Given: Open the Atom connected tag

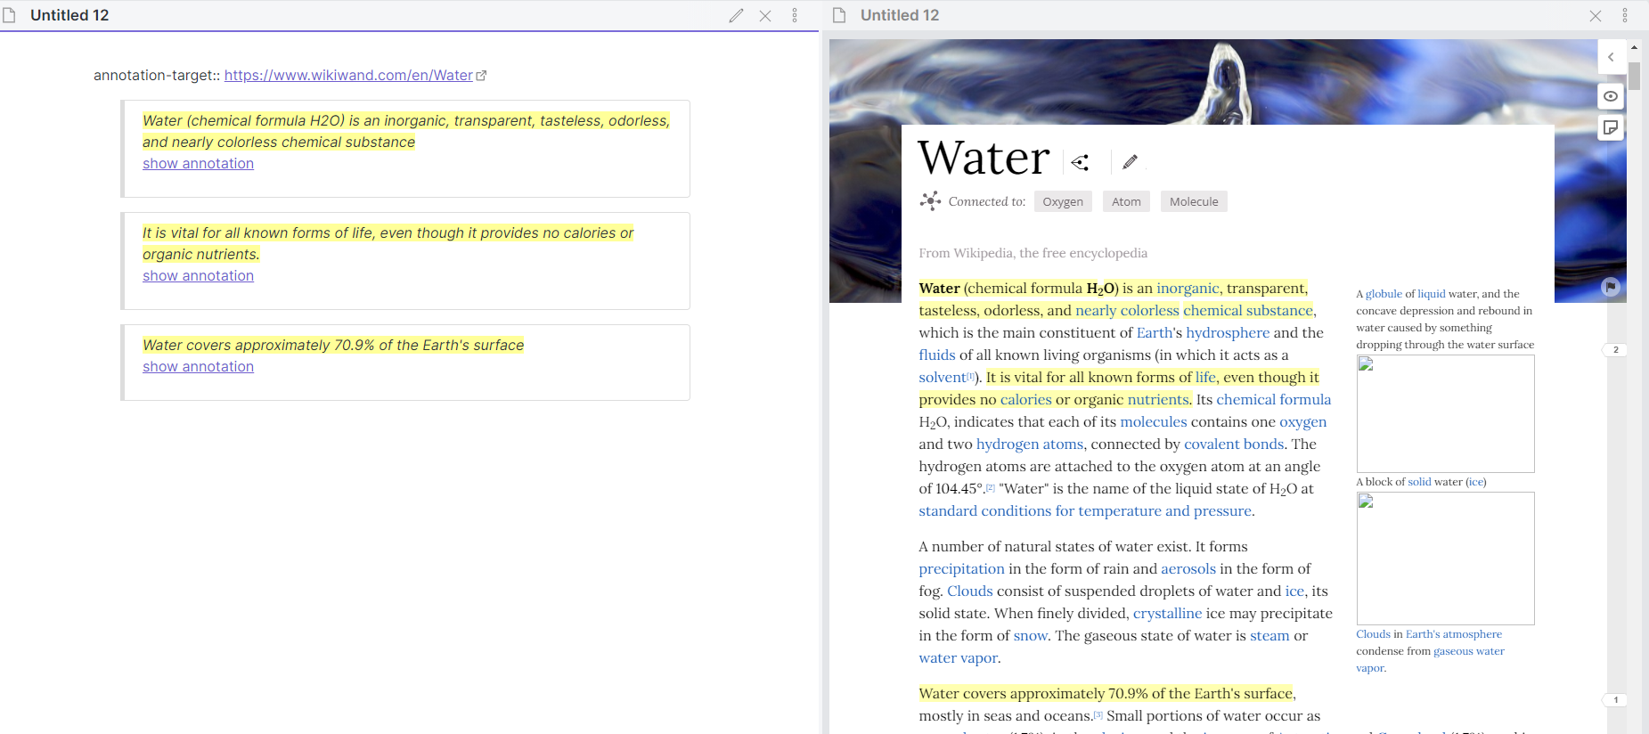Looking at the screenshot, I should tap(1126, 201).
